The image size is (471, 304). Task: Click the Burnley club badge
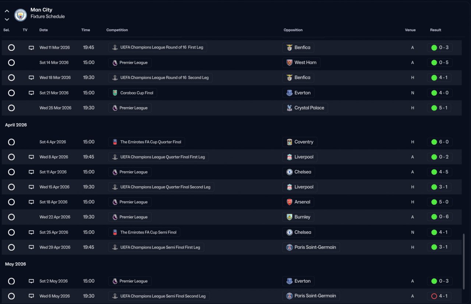click(290, 217)
